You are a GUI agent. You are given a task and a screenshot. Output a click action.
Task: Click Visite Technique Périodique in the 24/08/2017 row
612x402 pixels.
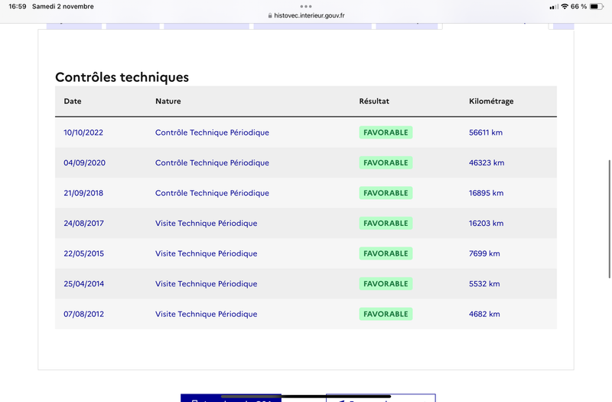[x=206, y=224]
